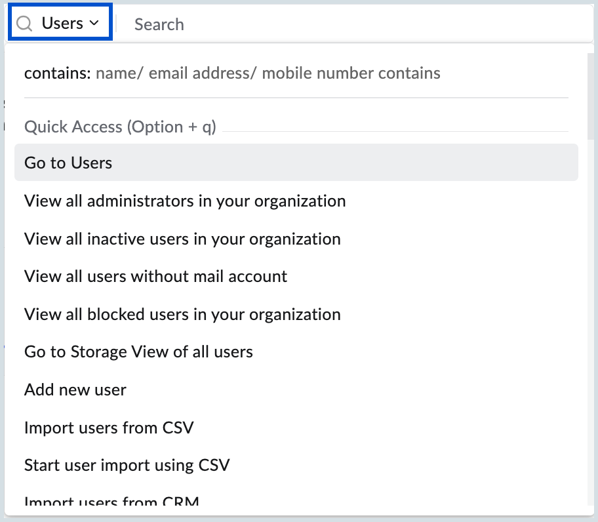View all blocked users in your organization
The width and height of the screenshot is (598, 522).
(182, 314)
